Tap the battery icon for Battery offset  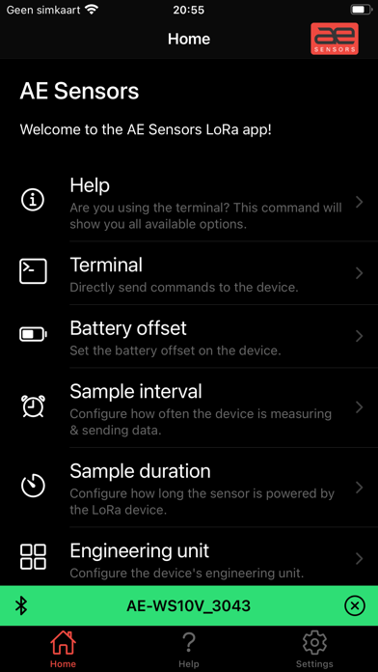[x=33, y=334]
